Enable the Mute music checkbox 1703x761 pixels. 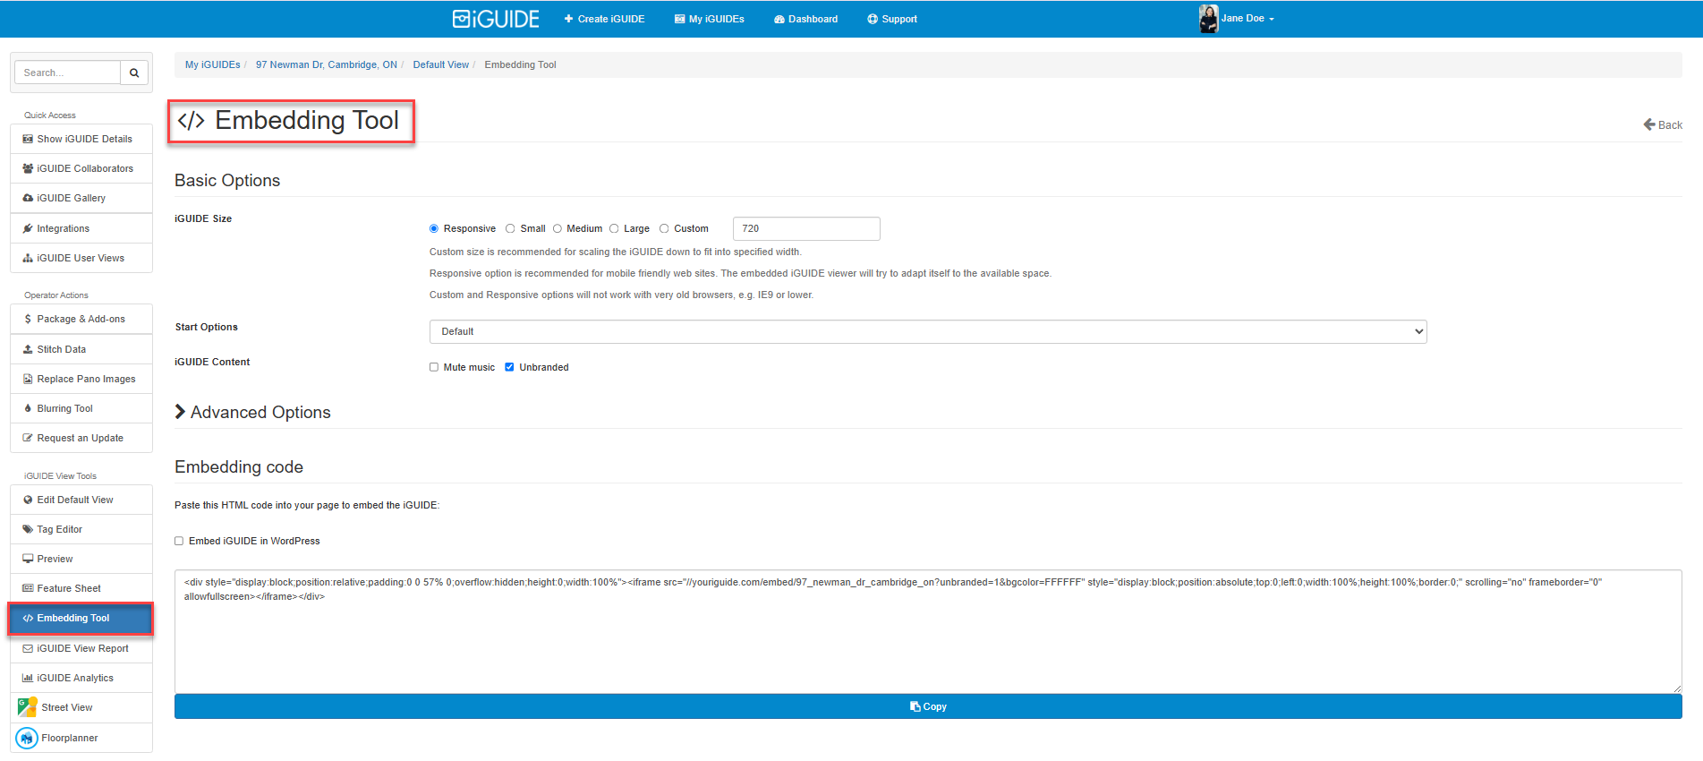434,367
